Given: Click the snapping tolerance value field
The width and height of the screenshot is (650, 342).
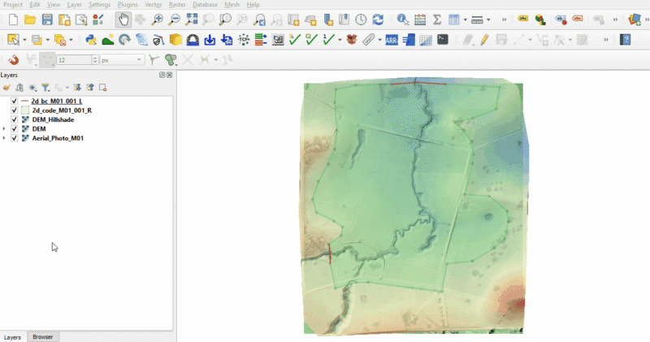Looking at the screenshot, I should 71,59.
